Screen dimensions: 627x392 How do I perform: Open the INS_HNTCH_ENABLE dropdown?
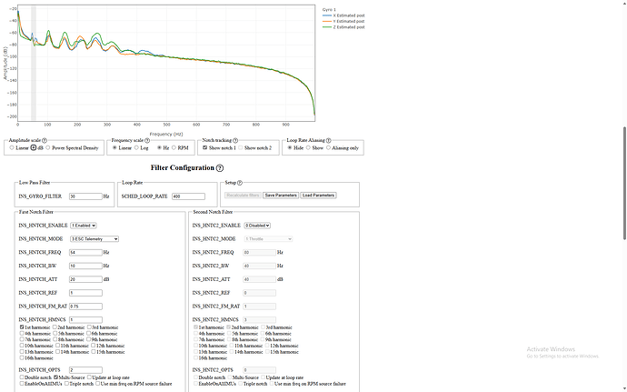pyautogui.click(x=83, y=225)
